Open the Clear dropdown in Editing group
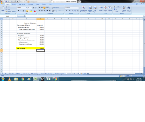 click(x=117, y=12)
